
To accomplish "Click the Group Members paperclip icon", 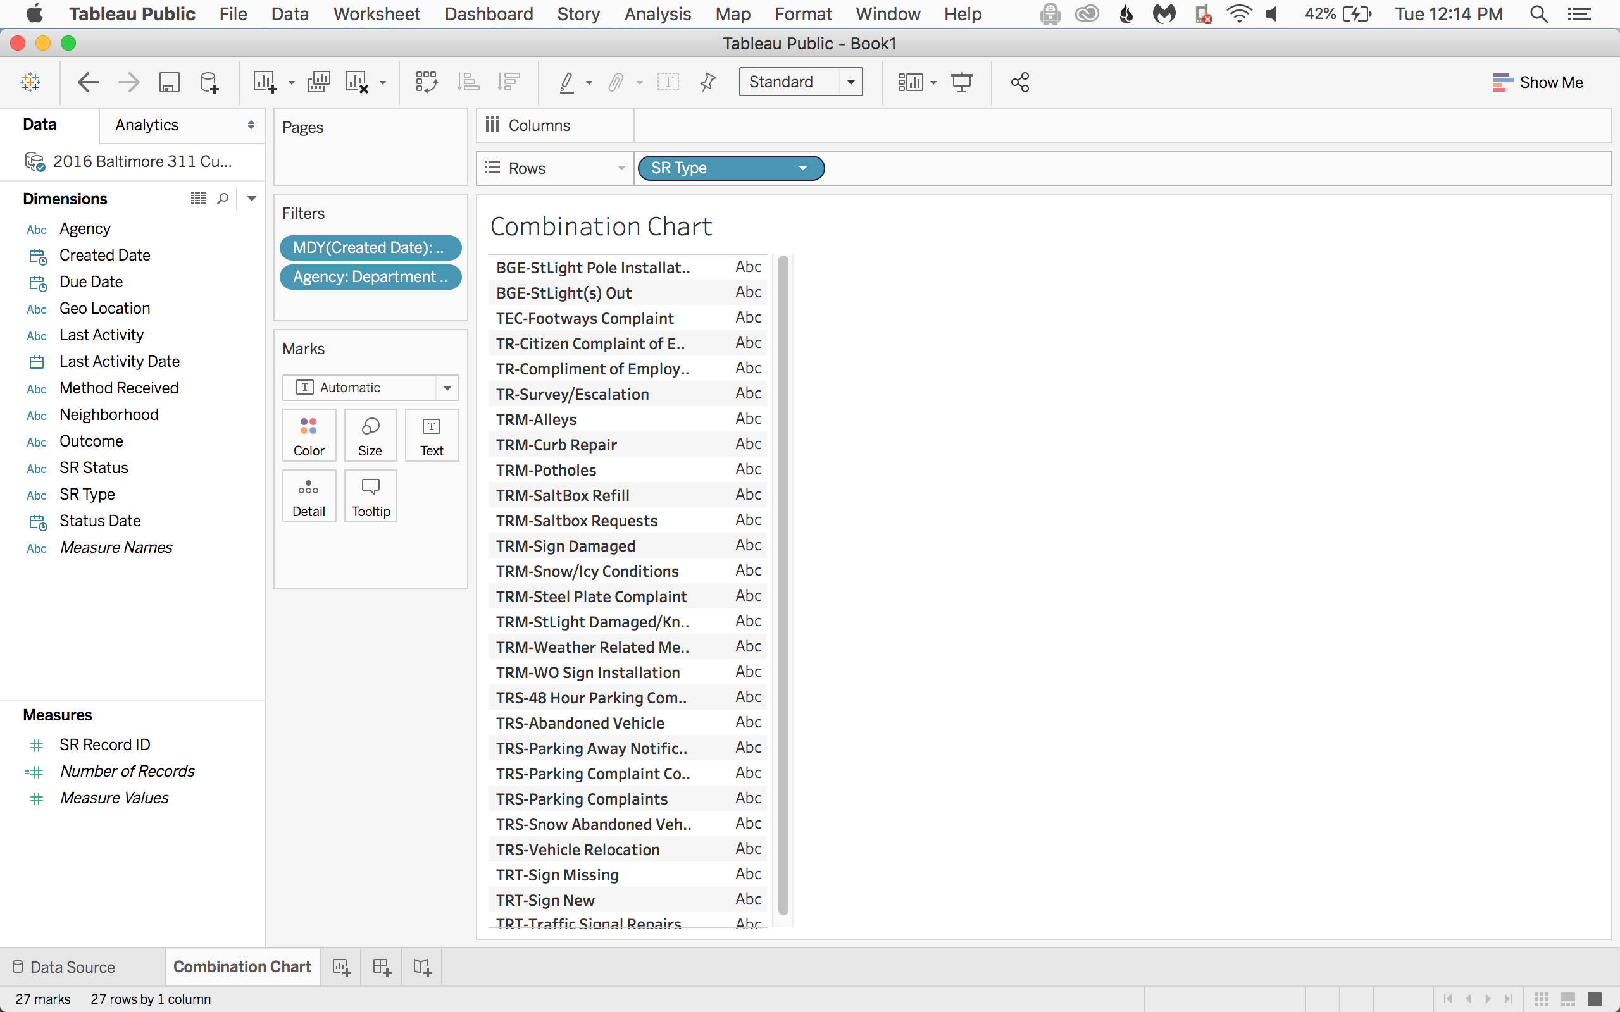I will click(x=615, y=82).
